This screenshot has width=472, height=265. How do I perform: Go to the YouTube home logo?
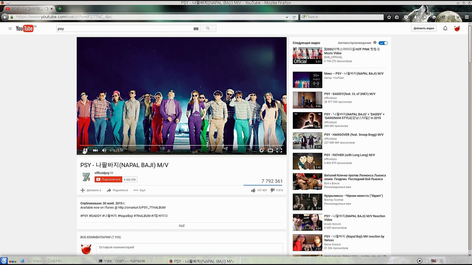pos(25,28)
